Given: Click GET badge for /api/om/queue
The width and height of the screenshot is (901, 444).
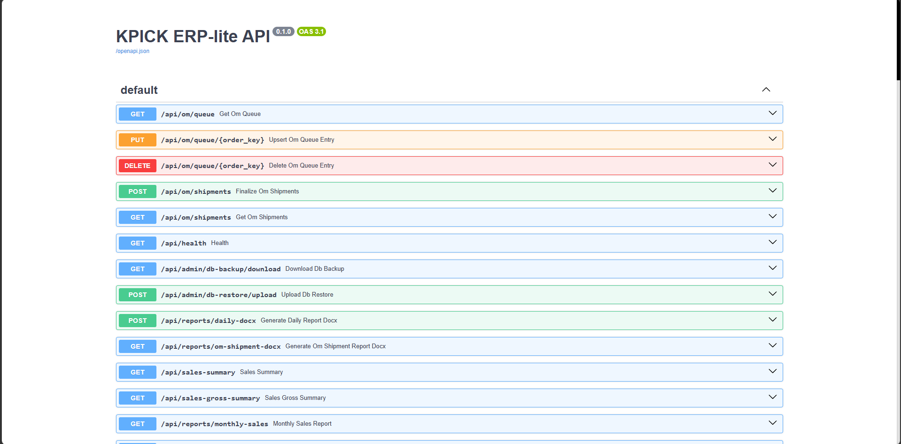Looking at the screenshot, I should click(138, 114).
